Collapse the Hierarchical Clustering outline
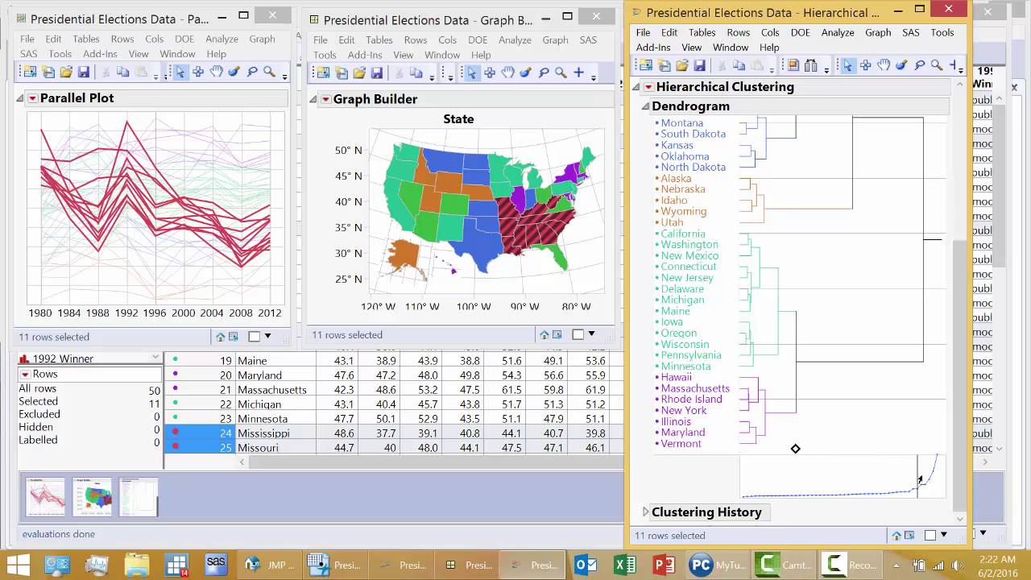Image resolution: width=1031 pixels, height=580 pixels. click(636, 87)
